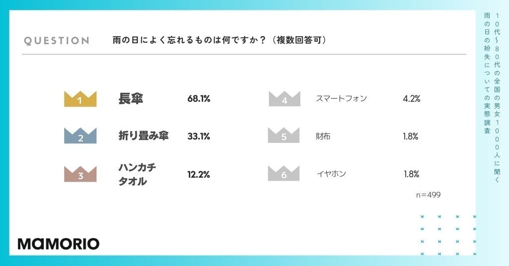Select the 折り畳み傘 label
This screenshot has width=509, height=266.
(144, 136)
